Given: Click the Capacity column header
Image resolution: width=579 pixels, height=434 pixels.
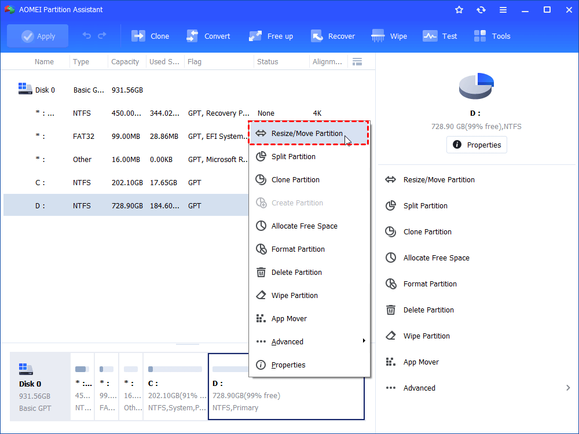Looking at the screenshot, I should [125, 62].
